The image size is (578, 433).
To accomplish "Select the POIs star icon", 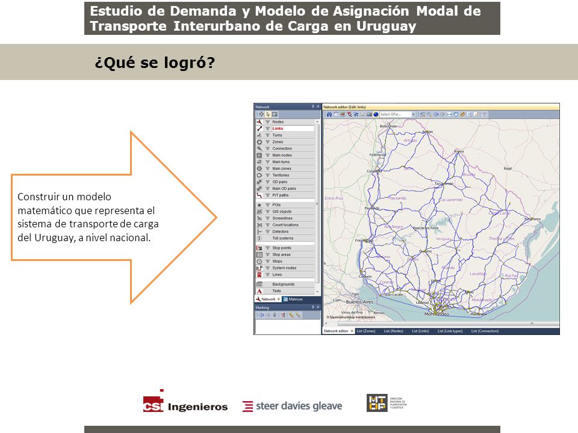I will [259, 204].
